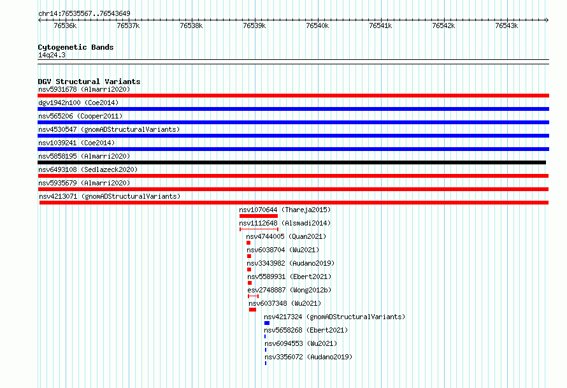Click the 76543k ruler tick label
567x388 pixels.
tap(506, 25)
